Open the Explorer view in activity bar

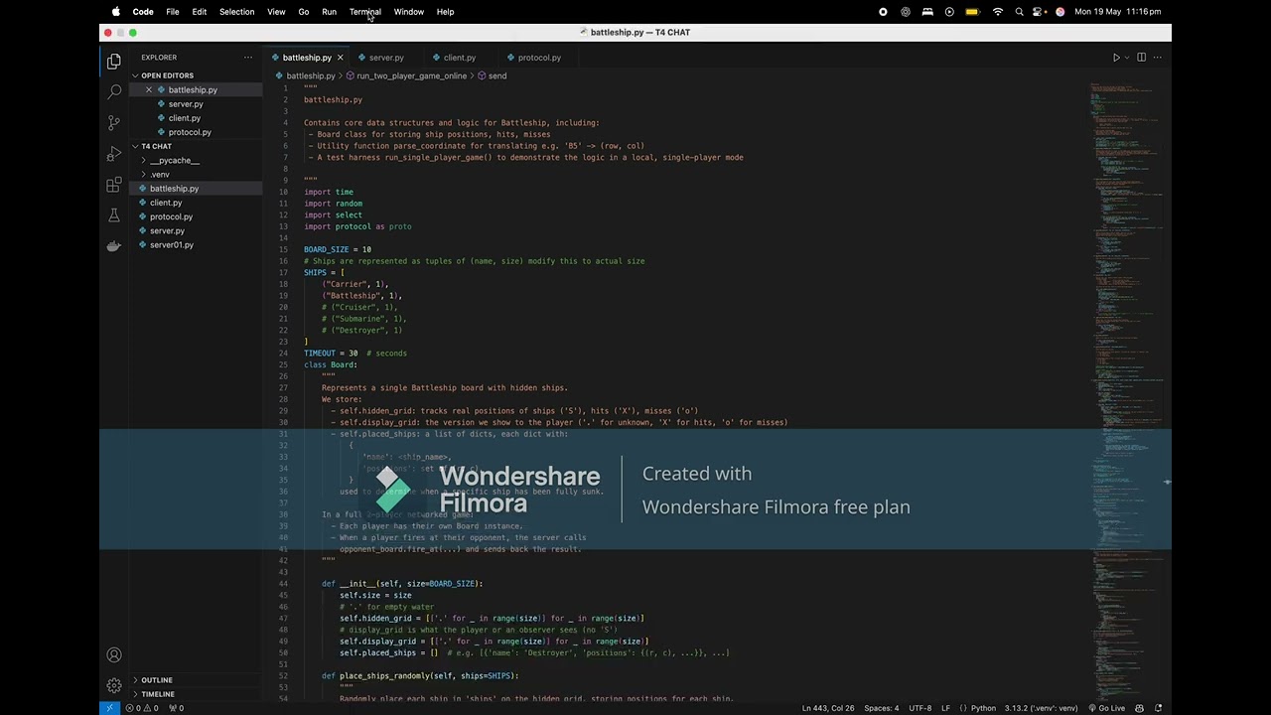tap(114, 61)
